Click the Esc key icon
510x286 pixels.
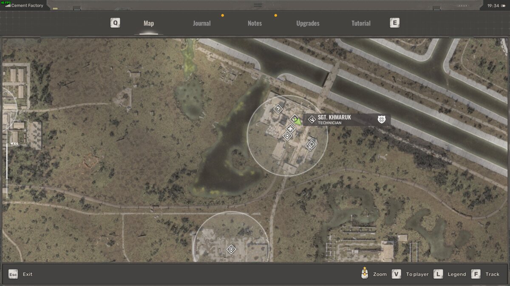(x=13, y=274)
